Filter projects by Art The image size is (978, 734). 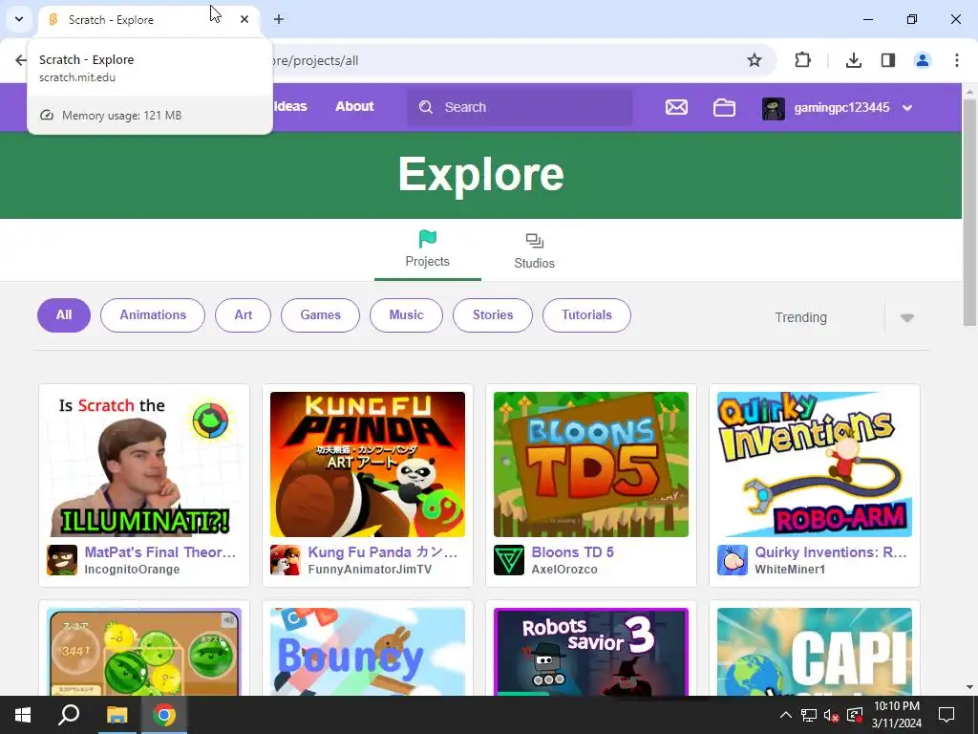pyautogui.click(x=244, y=315)
